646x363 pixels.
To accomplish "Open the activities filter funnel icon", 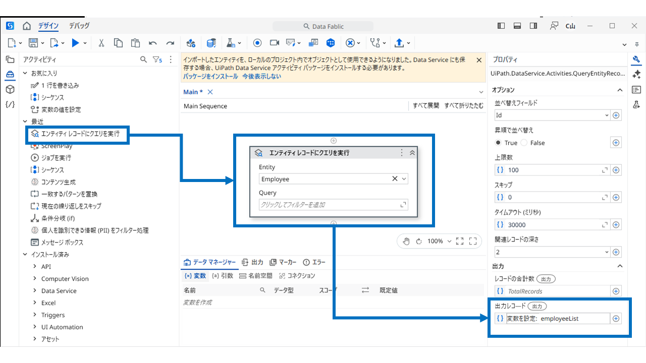I will coord(156,59).
